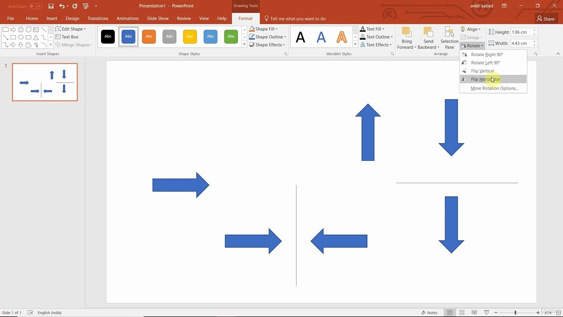
Task: Start Slide Show from status bar icon
Action: point(486,313)
